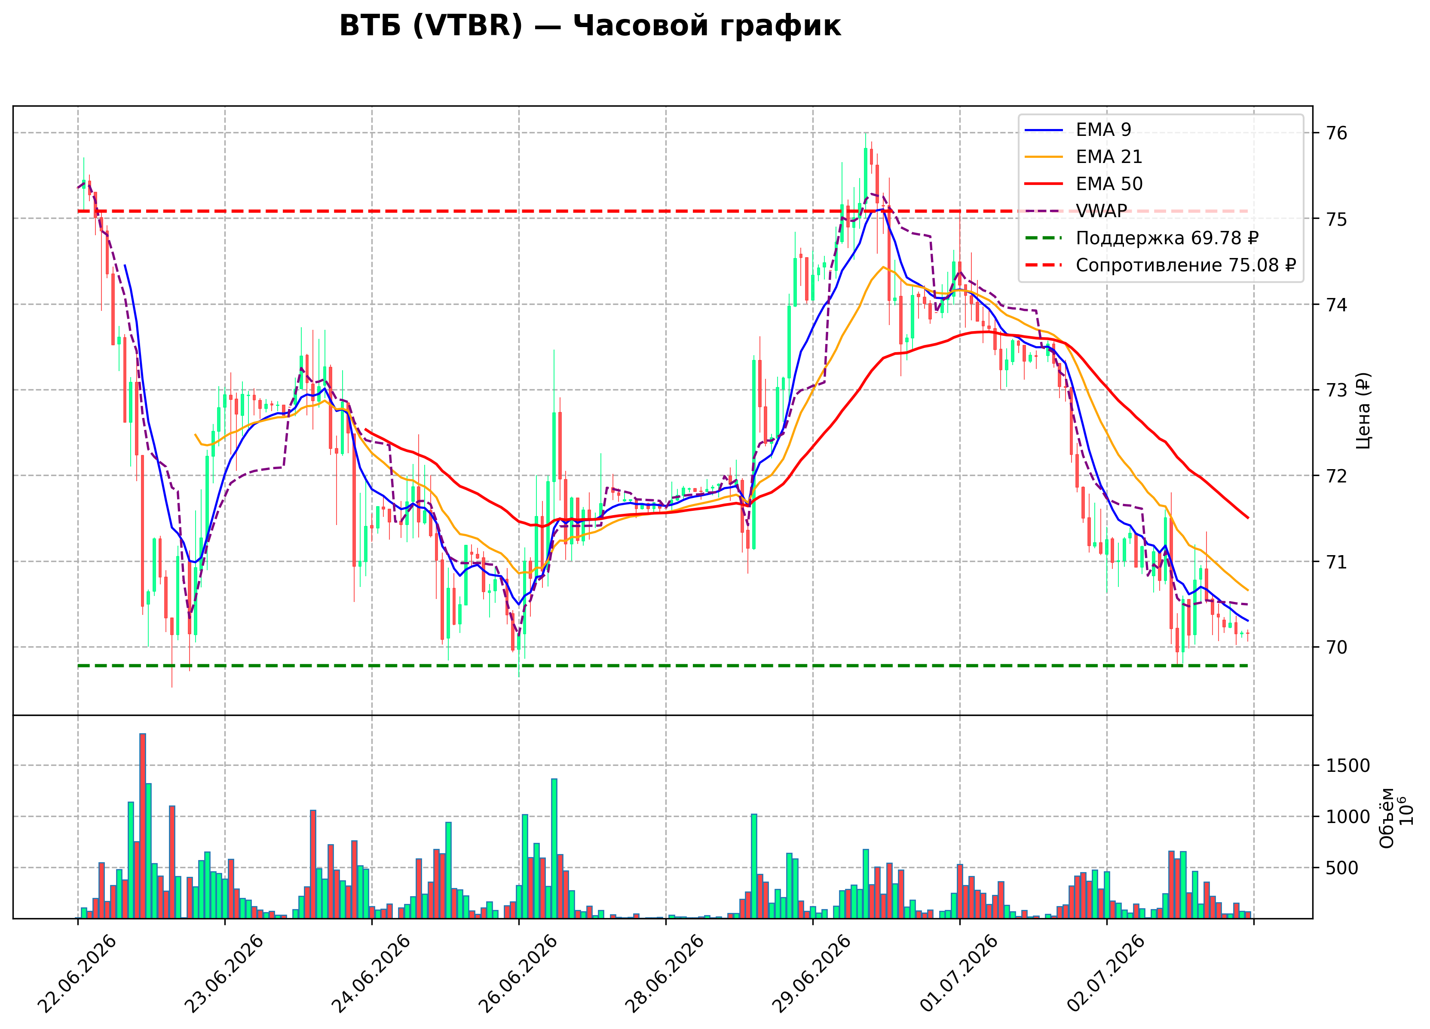
Task: Click price tick 70 on right axis
Action: pos(1337,647)
